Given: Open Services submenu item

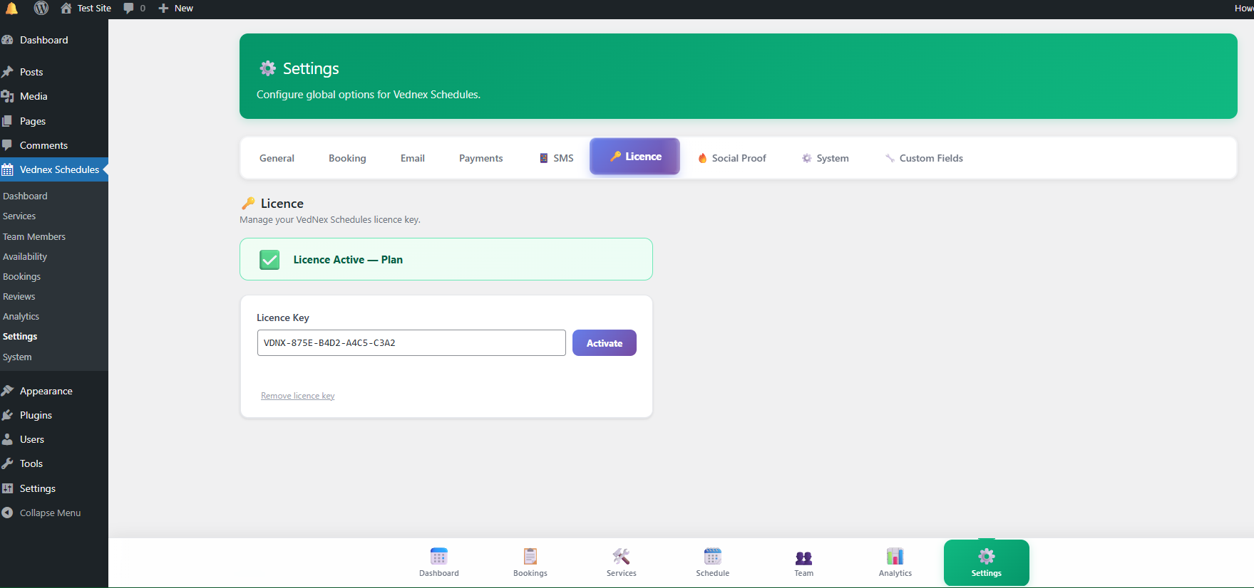Looking at the screenshot, I should 19,216.
